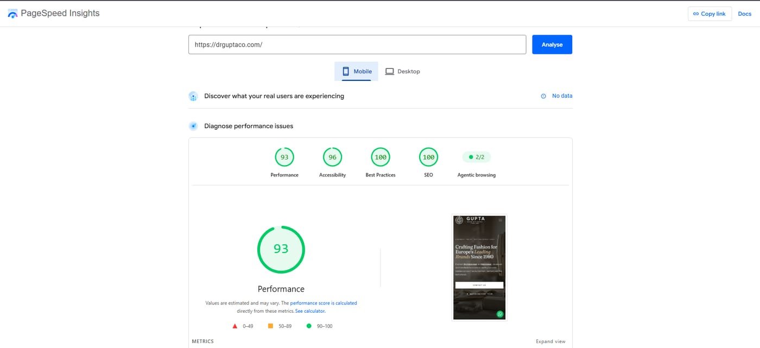
Task: Click the PageSpeed Insights logo icon
Action: pyautogui.click(x=12, y=14)
